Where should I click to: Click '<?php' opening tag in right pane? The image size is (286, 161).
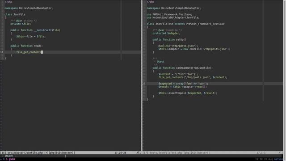150,2
